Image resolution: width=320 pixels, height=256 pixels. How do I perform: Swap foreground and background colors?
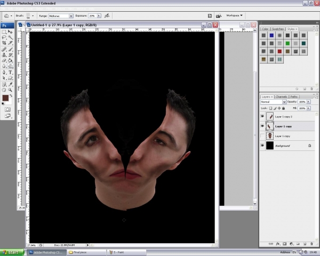click(11, 95)
